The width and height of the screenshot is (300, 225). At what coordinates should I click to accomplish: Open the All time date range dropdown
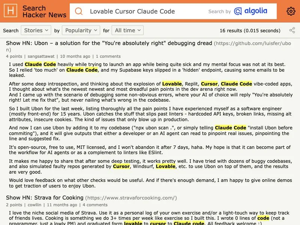point(127,30)
